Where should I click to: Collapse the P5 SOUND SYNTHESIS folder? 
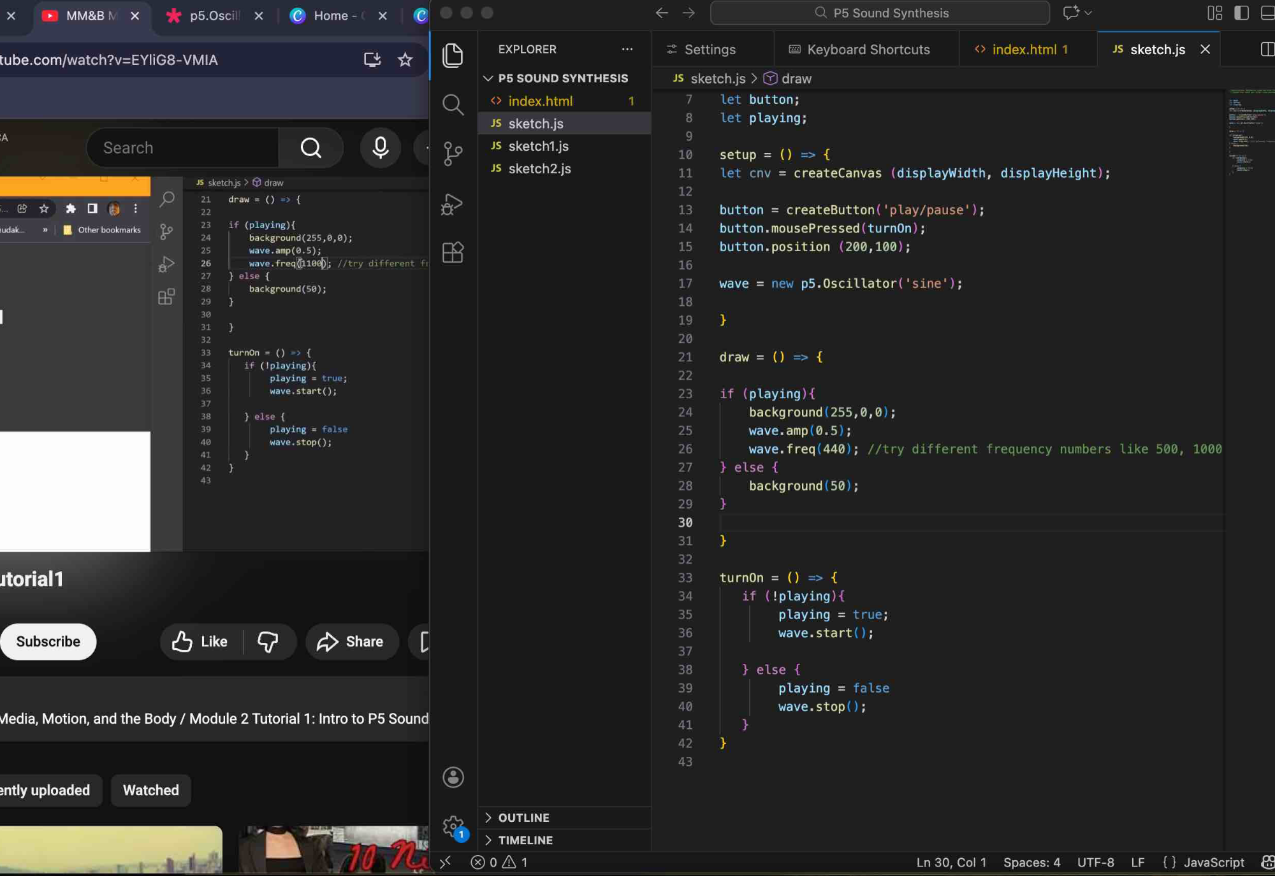point(564,78)
